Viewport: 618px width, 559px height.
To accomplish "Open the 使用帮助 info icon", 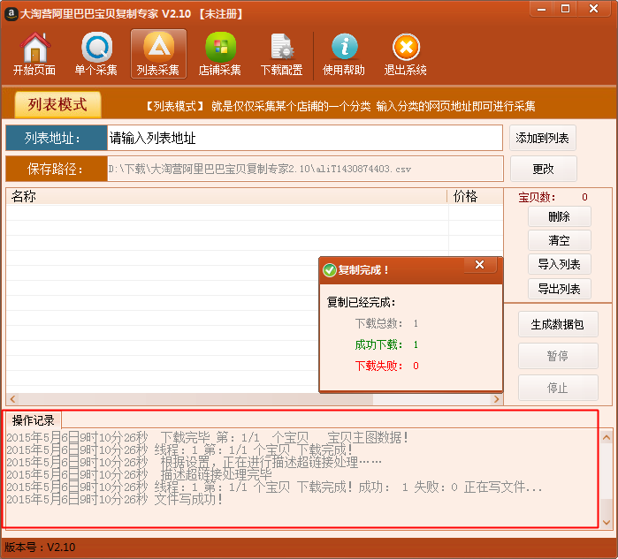I will pos(344,54).
